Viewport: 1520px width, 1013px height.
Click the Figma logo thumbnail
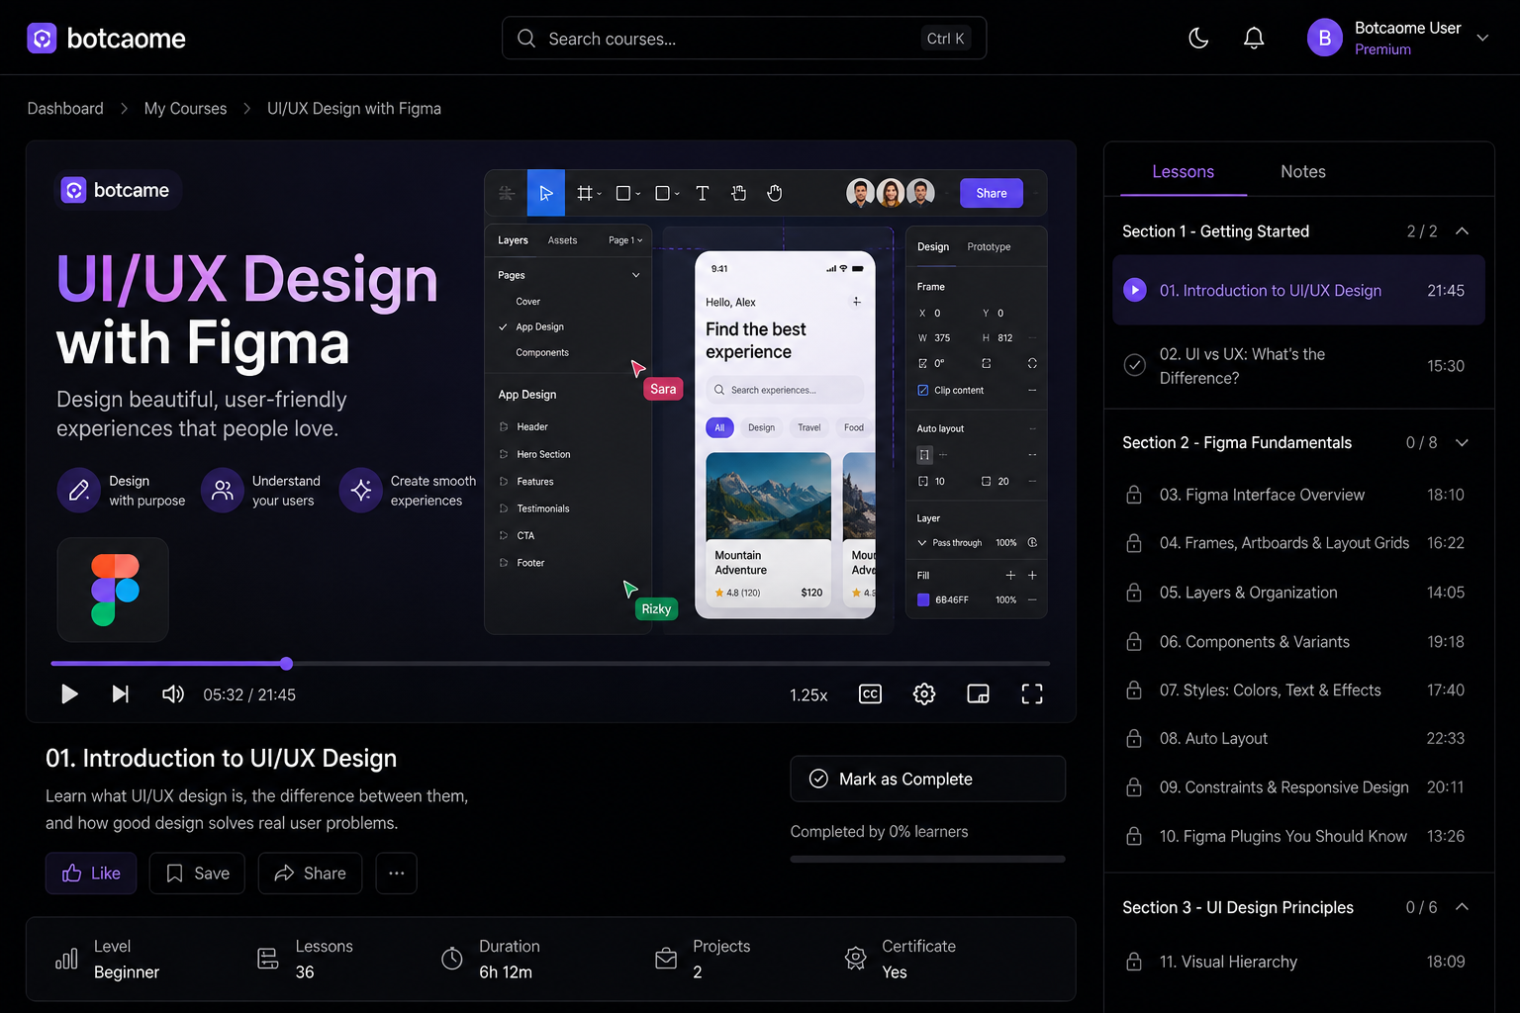click(113, 590)
